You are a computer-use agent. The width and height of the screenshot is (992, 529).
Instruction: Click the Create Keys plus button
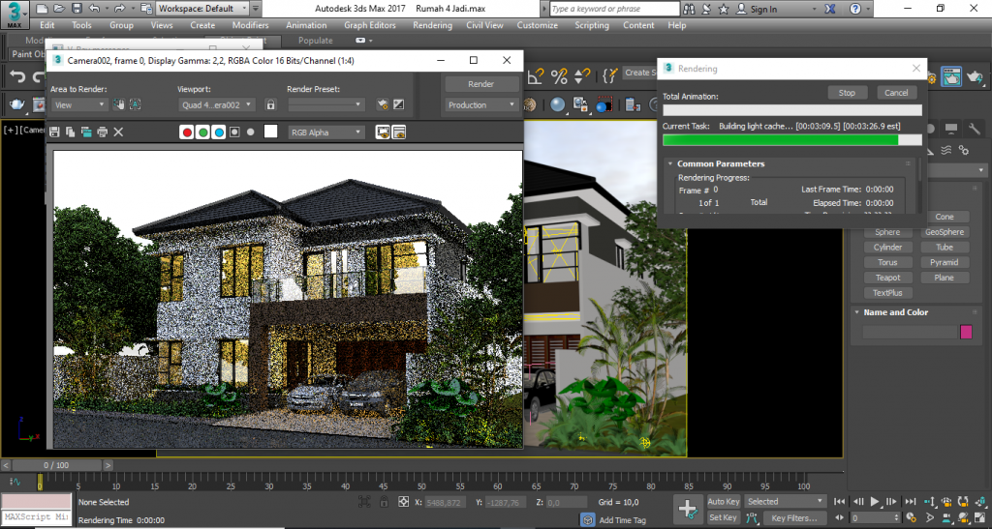coord(688,509)
